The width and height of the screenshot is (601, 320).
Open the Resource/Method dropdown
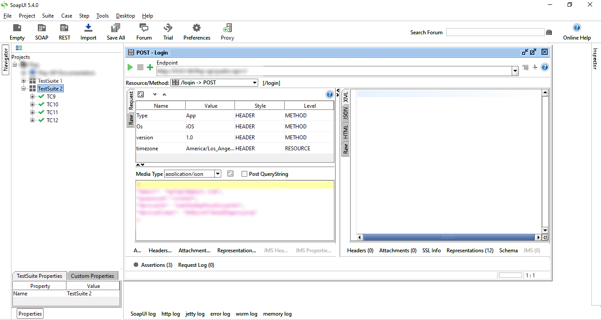click(254, 82)
